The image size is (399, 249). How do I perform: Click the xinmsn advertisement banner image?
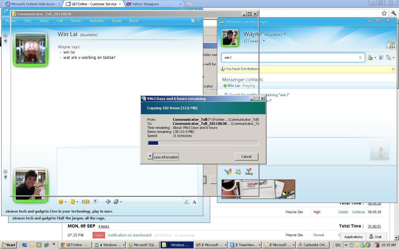click(x=258, y=189)
